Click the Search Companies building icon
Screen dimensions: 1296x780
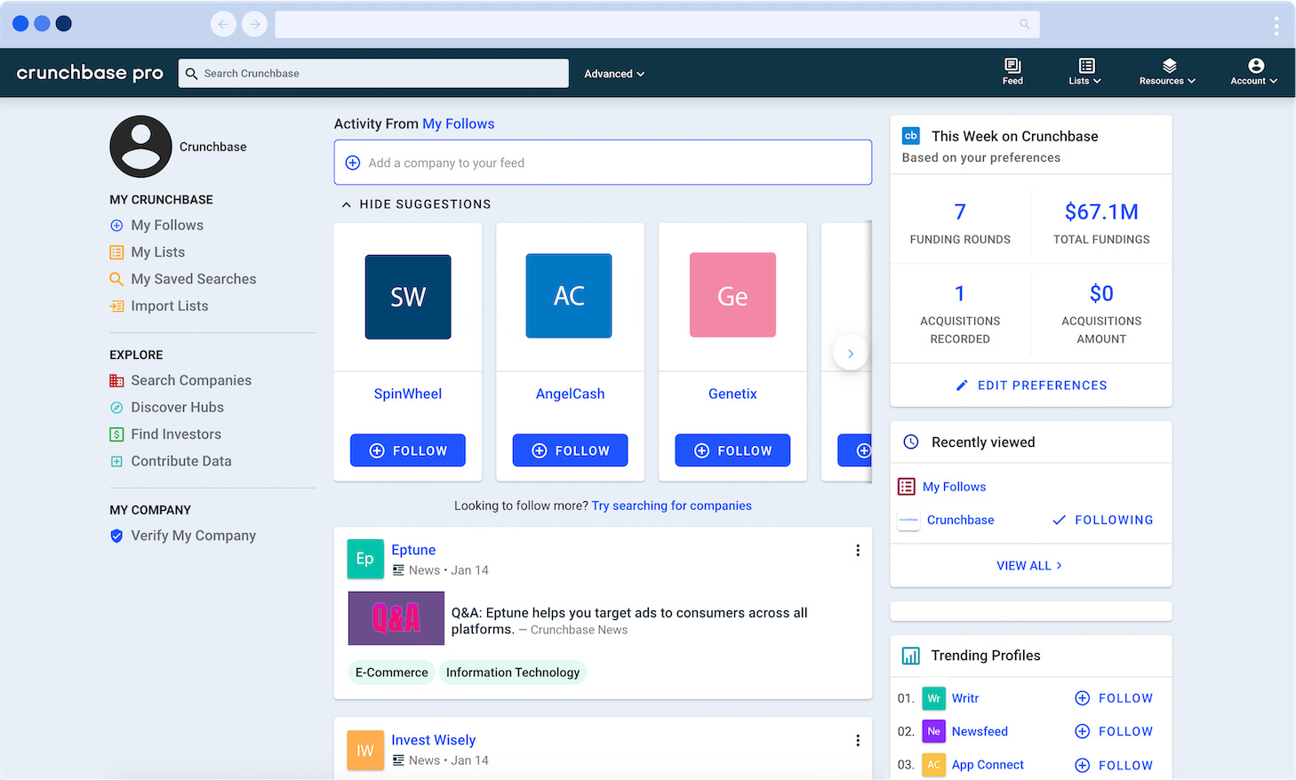pos(116,380)
